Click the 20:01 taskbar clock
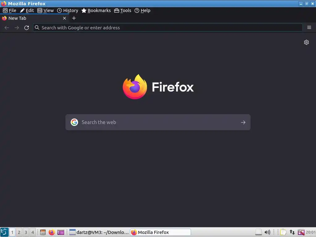The height and width of the screenshot is (237, 316). coord(311,232)
